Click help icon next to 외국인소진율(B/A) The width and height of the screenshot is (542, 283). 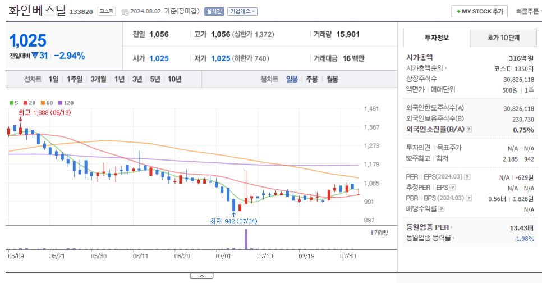pyautogui.click(x=468, y=129)
